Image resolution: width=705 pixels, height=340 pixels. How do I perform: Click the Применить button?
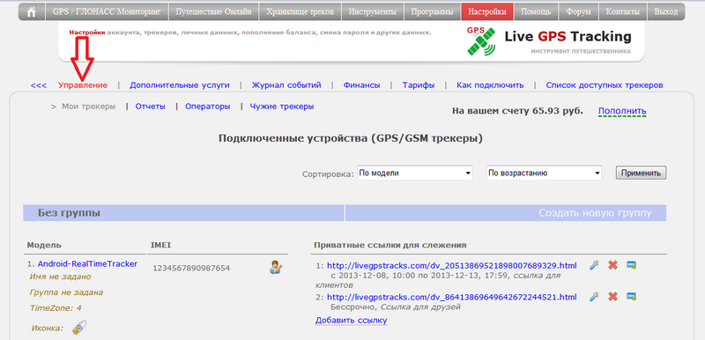[x=641, y=173]
